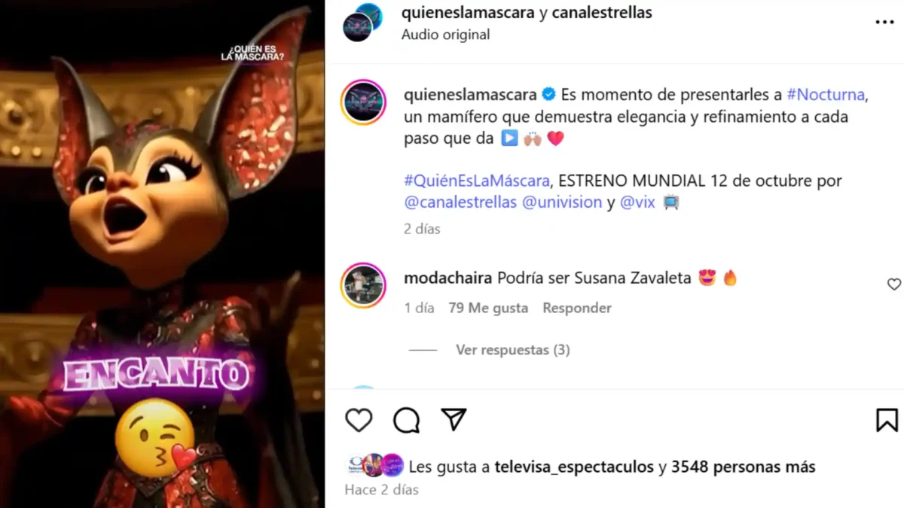The height and width of the screenshot is (508, 904).
Task: Open televisa_espectaculos in likes line
Action: click(x=574, y=467)
